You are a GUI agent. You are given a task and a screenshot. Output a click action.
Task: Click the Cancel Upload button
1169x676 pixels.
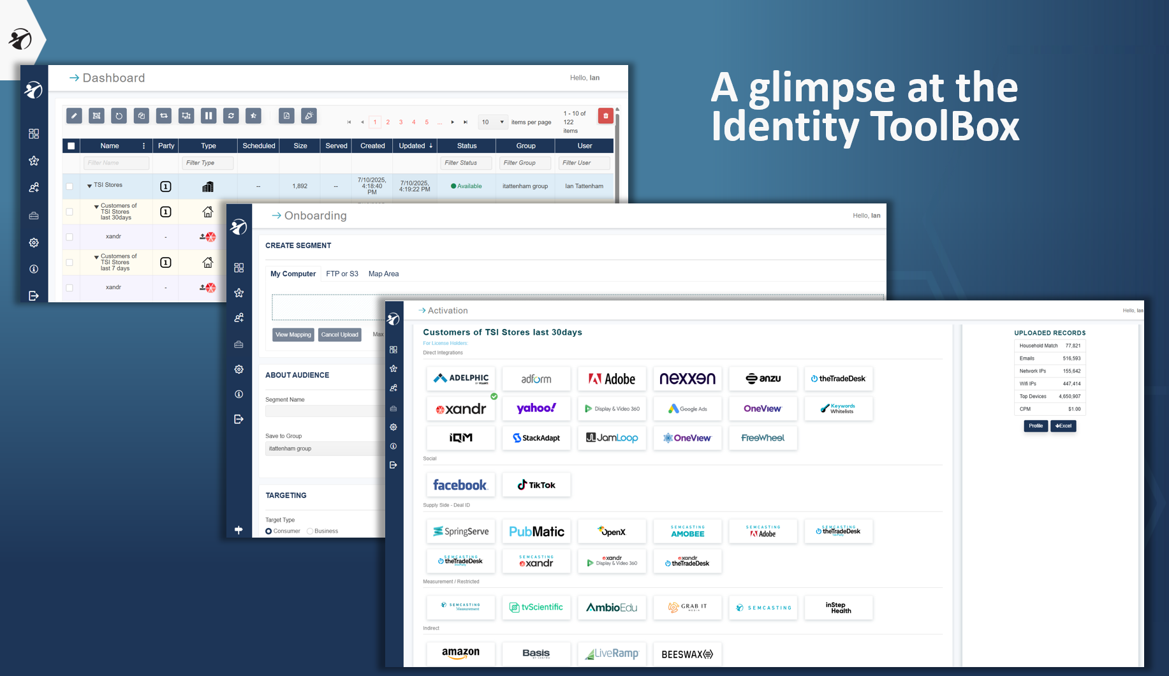coord(340,335)
